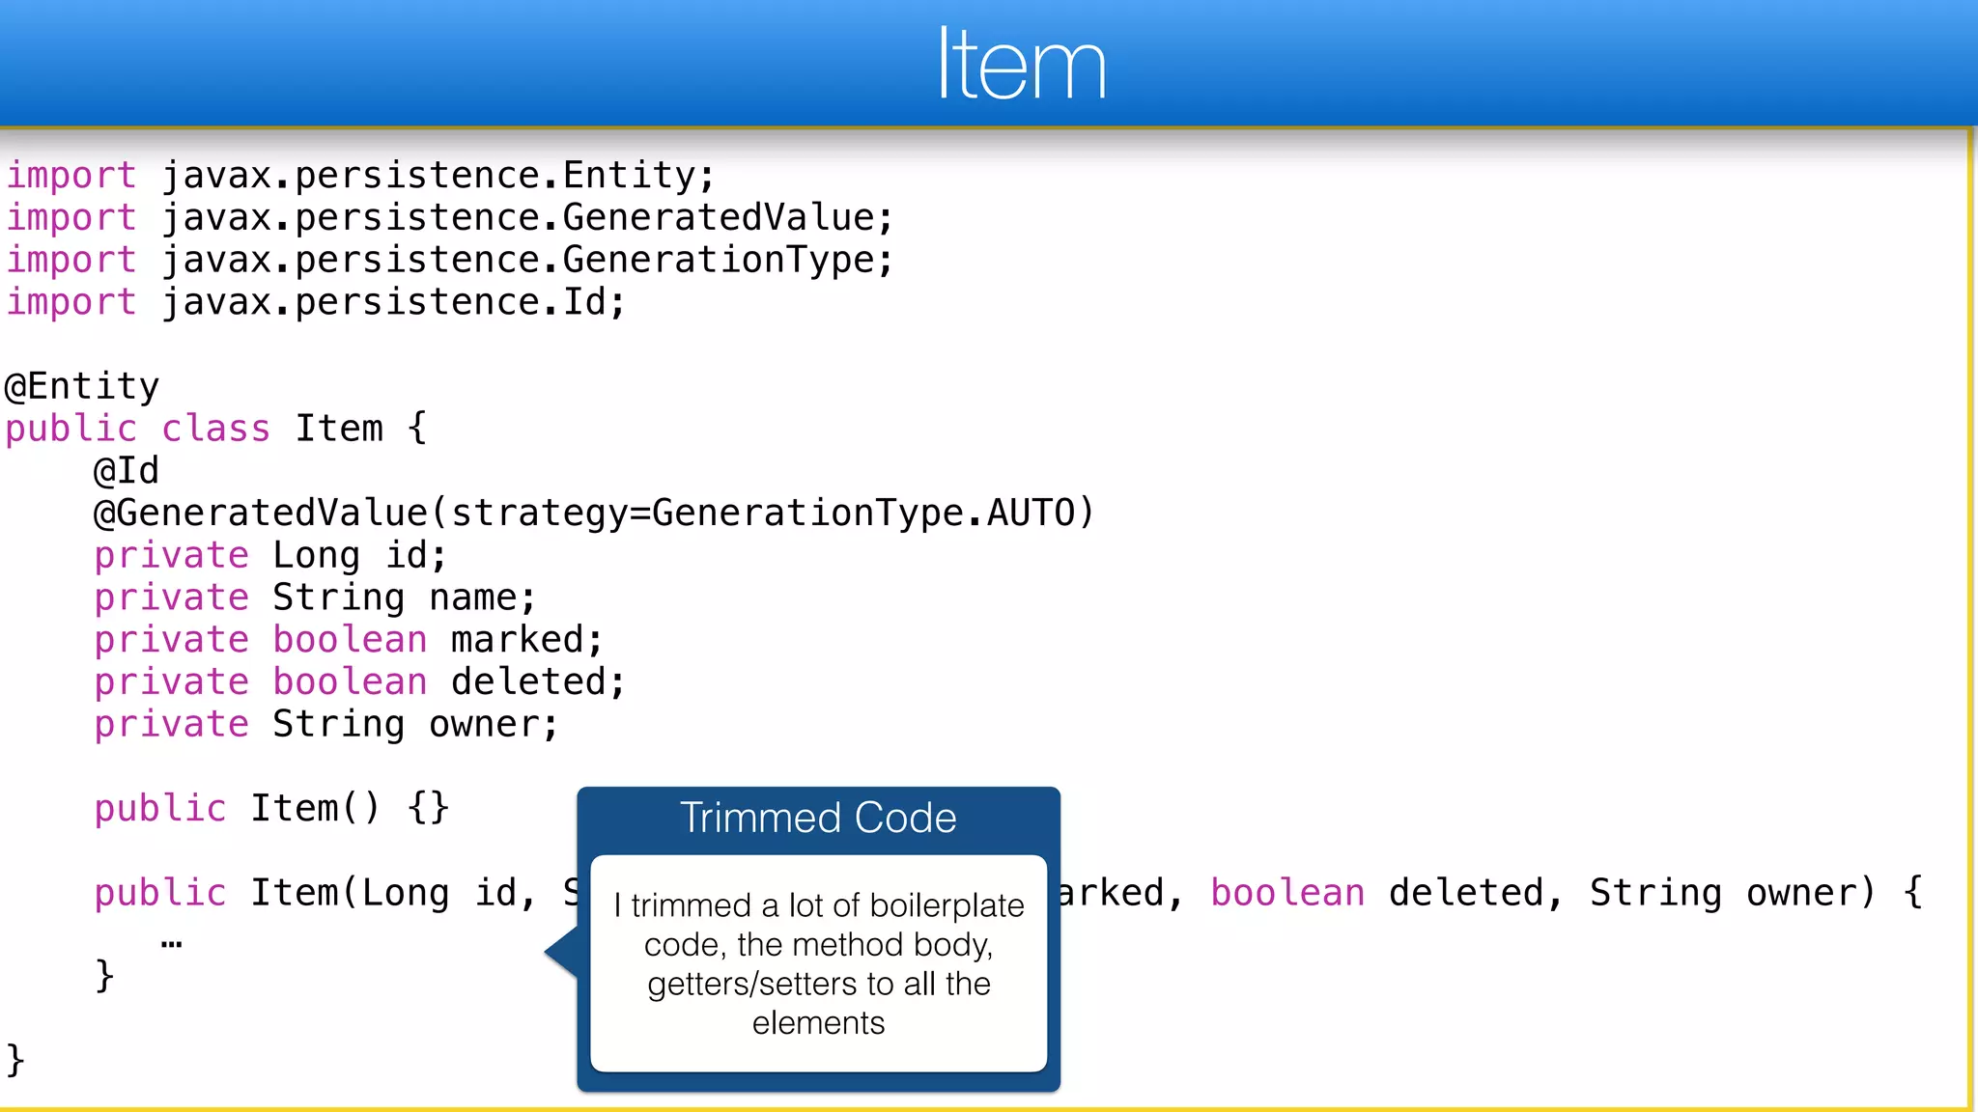Image resolution: width=1978 pixels, height=1112 pixels.
Task: Click the "private Long id;" field
Action: pyautogui.click(x=269, y=555)
